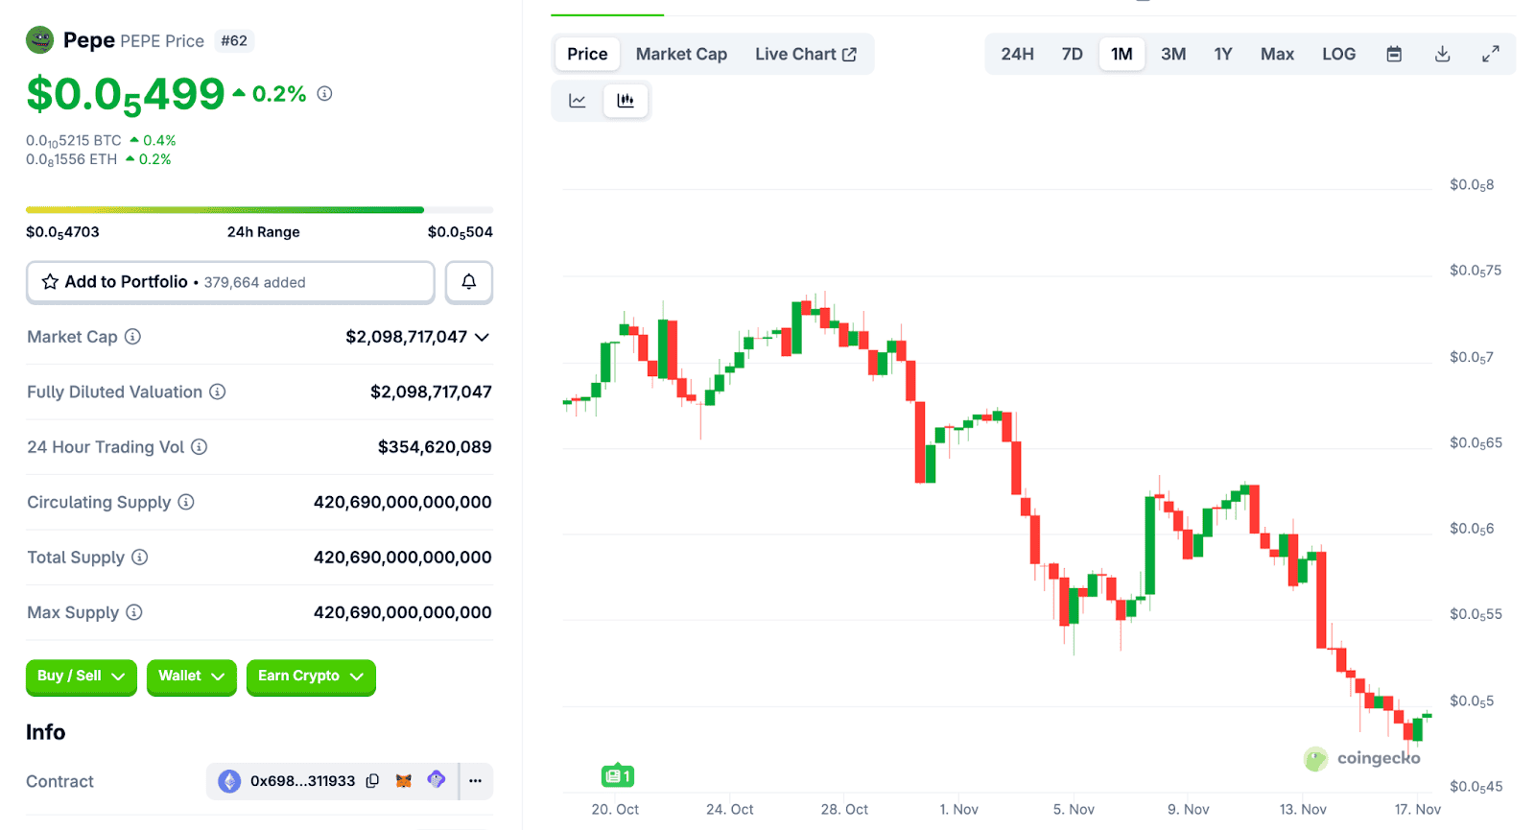Switch to line chart view icon

(x=578, y=101)
